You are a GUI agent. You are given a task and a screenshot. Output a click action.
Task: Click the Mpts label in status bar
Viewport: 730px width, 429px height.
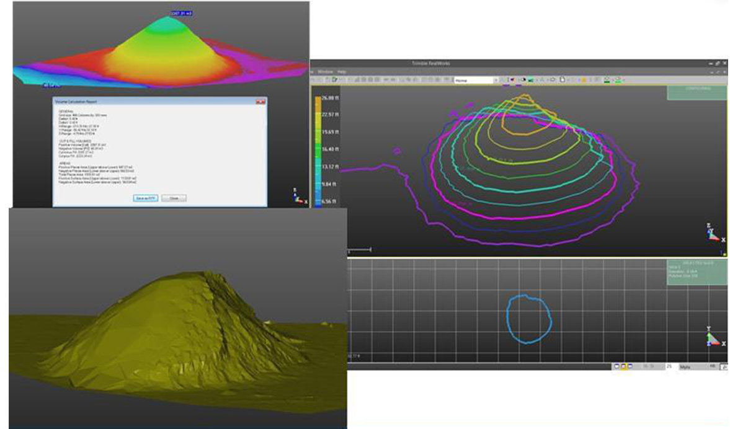pyautogui.click(x=685, y=366)
